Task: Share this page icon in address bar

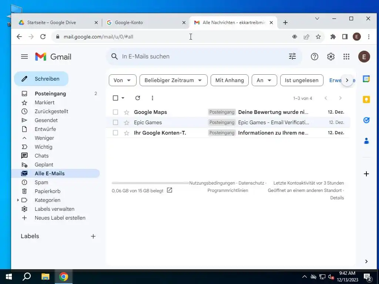Action: (306, 37)
